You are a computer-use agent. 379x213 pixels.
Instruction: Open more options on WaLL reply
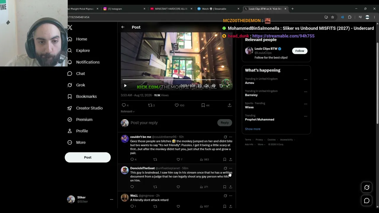click(231, 196)
